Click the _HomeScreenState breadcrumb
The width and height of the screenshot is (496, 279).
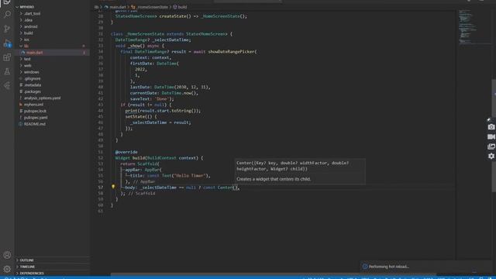coord(152,7)
